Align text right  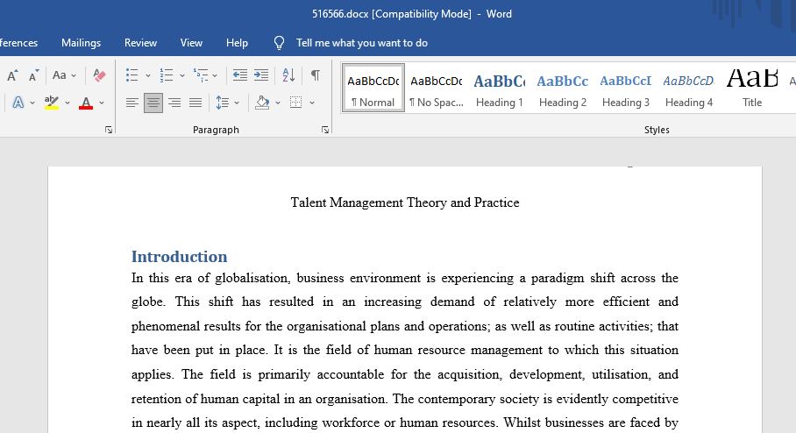pos(174,103)
